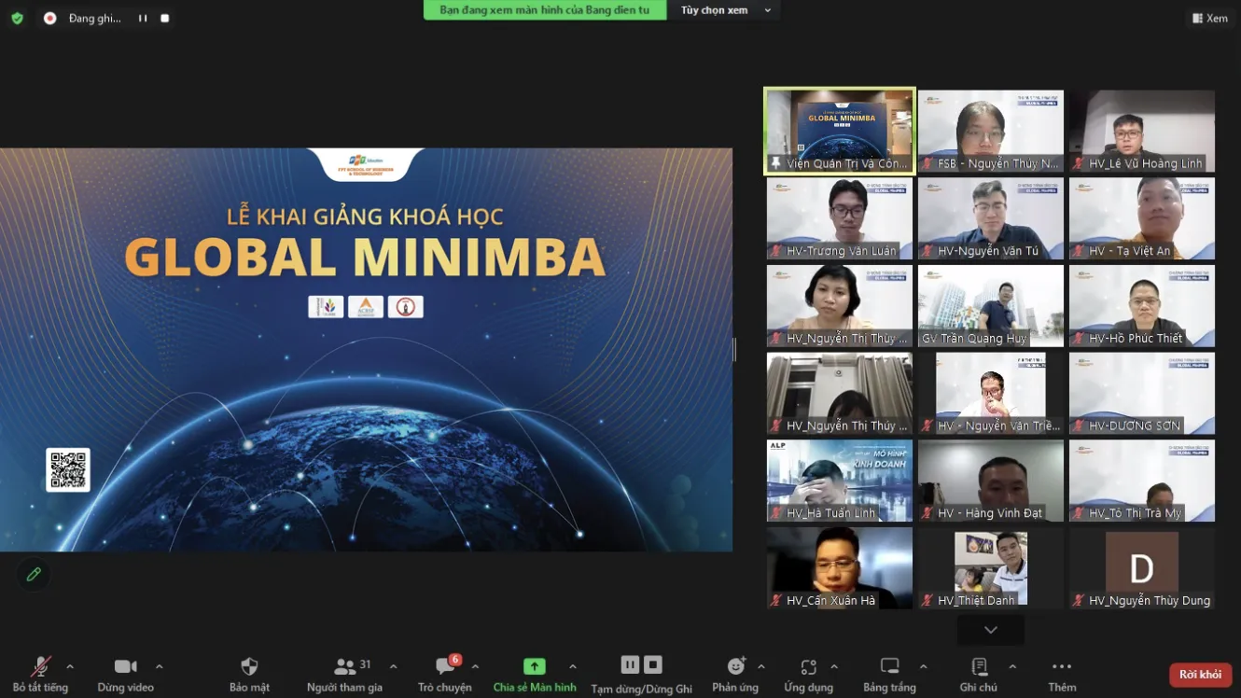This screenshot has width=1241, height=698.
Task: Open the Bảo mật security icon
Action: (x=249, y=666)
